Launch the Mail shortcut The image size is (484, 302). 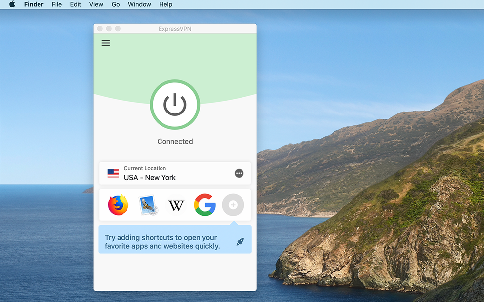click(146, 205)
